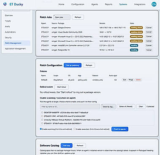Focus the Filter by name or ID field

click(70, 107)
